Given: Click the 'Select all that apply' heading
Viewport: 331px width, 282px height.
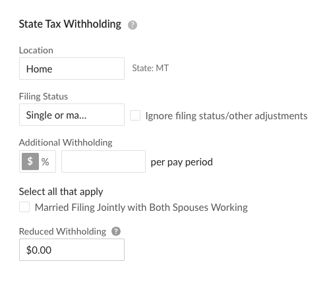Looking at the screenshot, I should tap(61, 192).
